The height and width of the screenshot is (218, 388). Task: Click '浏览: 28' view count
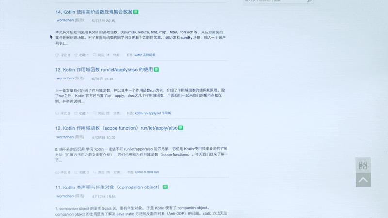click(x=104, y=172)
